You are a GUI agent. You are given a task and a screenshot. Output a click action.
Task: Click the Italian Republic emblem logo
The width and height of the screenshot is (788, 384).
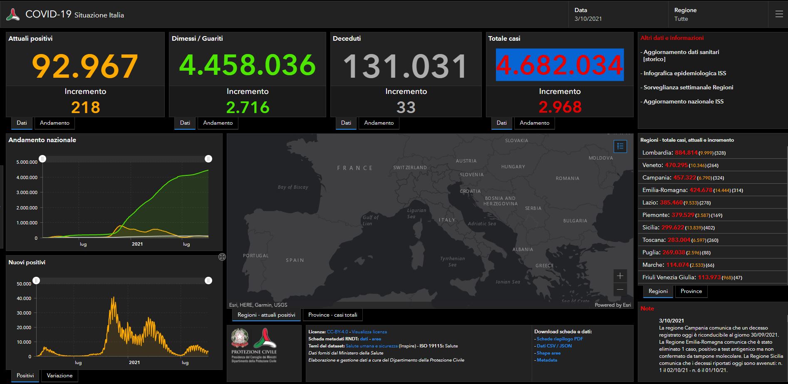tap(240, 338)
